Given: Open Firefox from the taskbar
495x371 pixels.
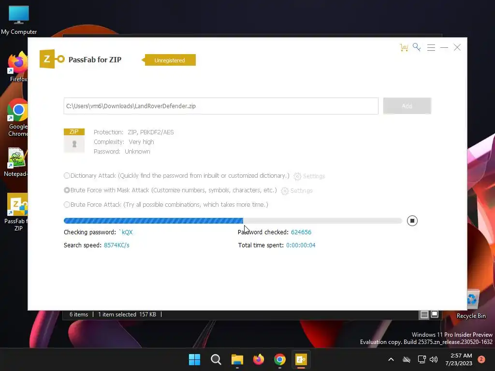Looking at the screenshot, I should (259, 359).
